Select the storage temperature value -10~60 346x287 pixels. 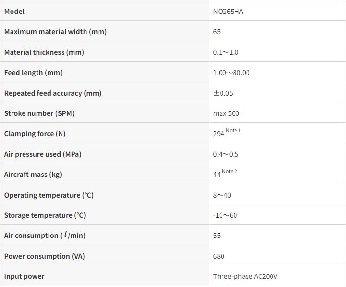tap(225, 215)
